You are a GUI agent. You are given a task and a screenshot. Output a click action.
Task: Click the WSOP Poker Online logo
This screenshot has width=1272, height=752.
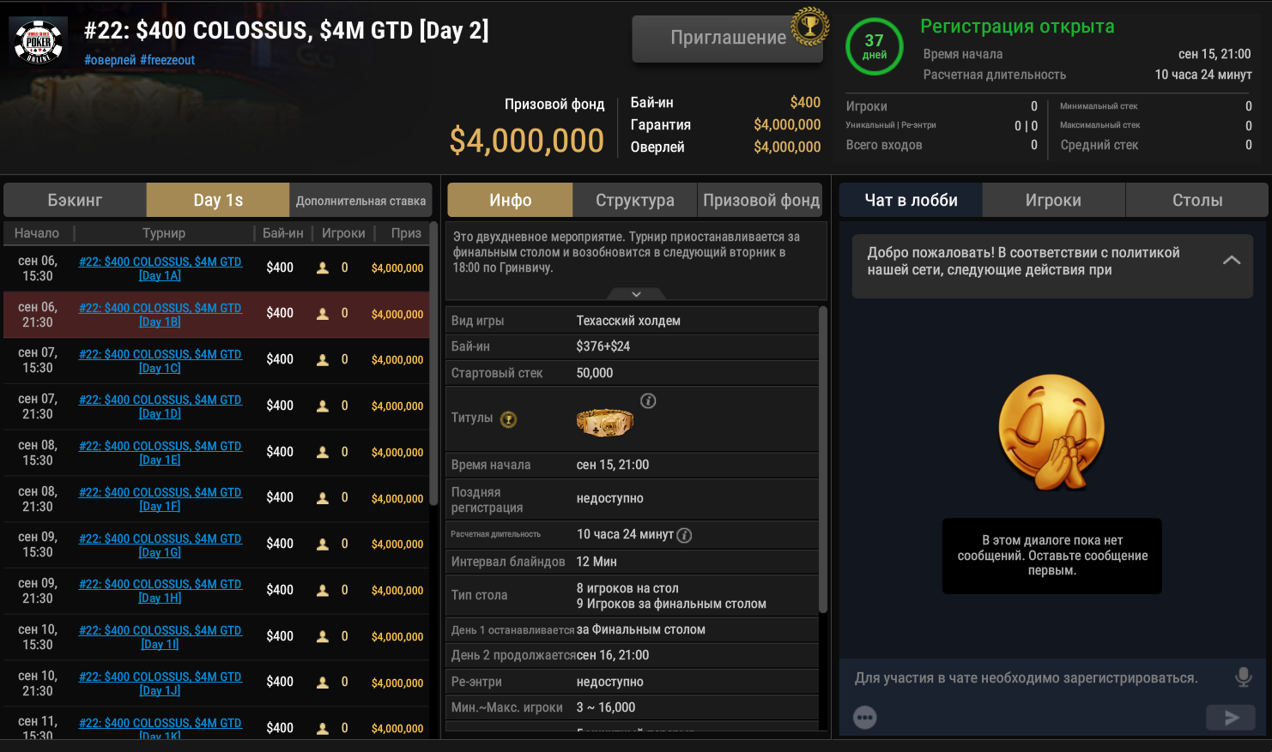point(39,41)
